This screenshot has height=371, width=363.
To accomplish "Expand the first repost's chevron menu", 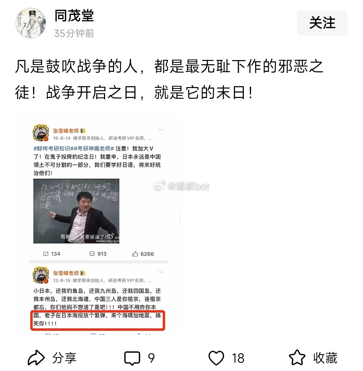I will [x=161, y=129].
